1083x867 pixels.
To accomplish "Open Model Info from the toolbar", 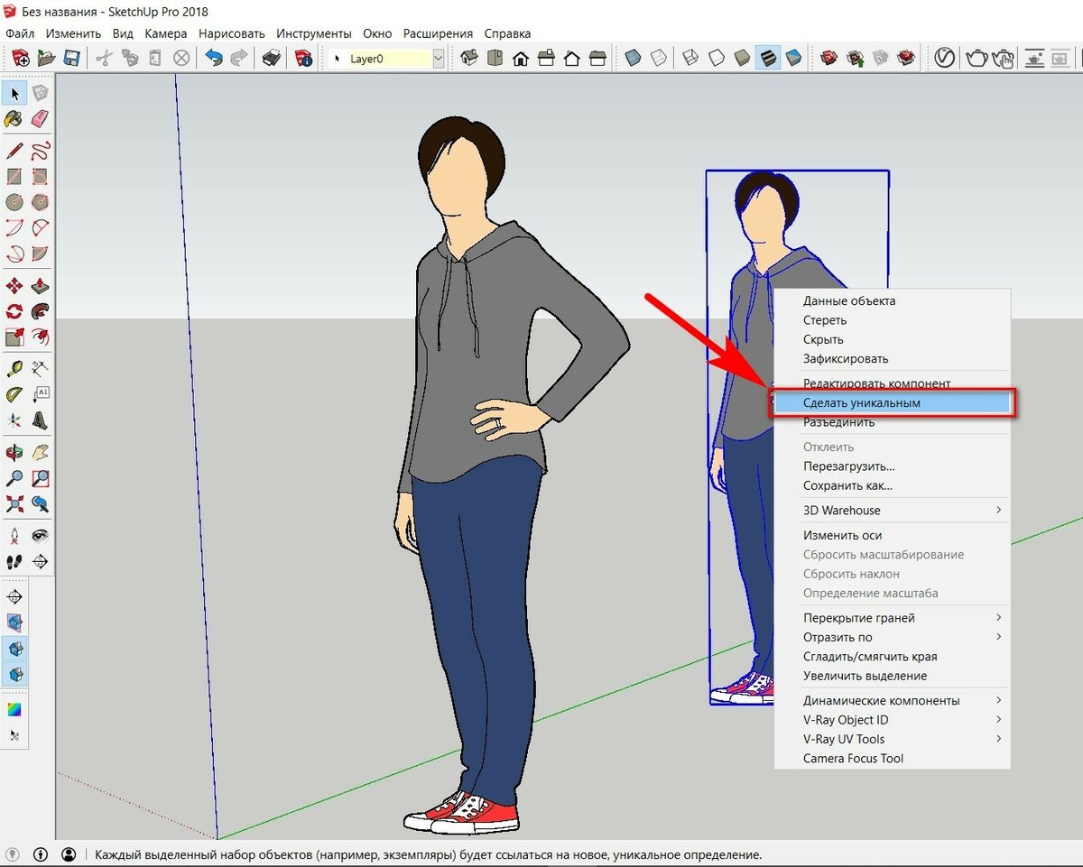I will tap(304, 59).
